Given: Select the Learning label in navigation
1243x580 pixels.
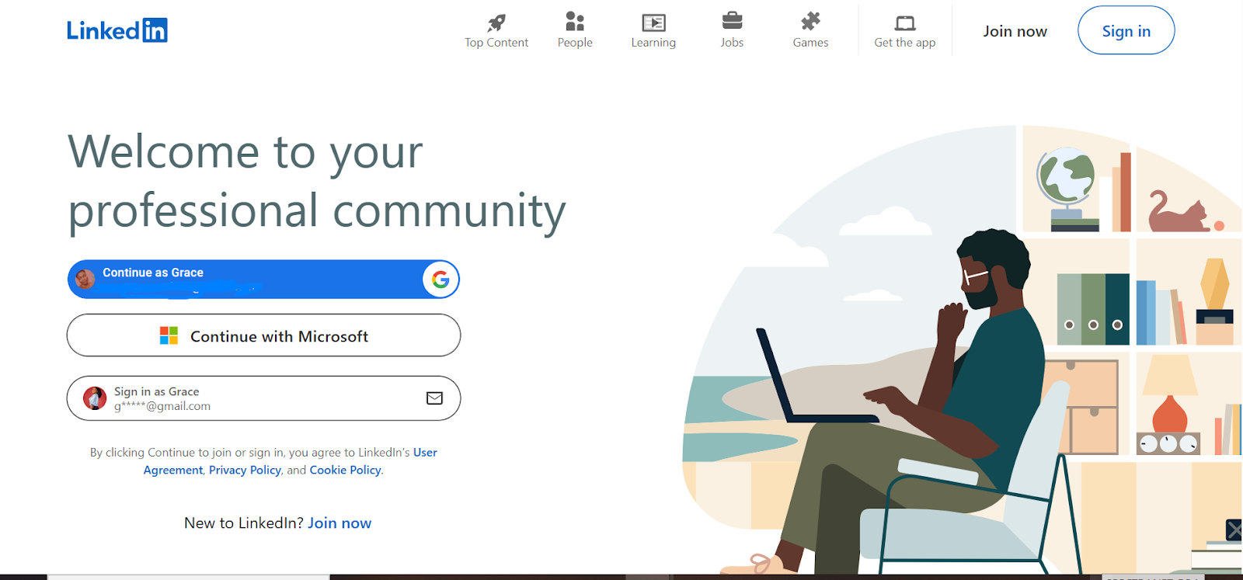Looking at the screenshot, I should click(653, 43).
